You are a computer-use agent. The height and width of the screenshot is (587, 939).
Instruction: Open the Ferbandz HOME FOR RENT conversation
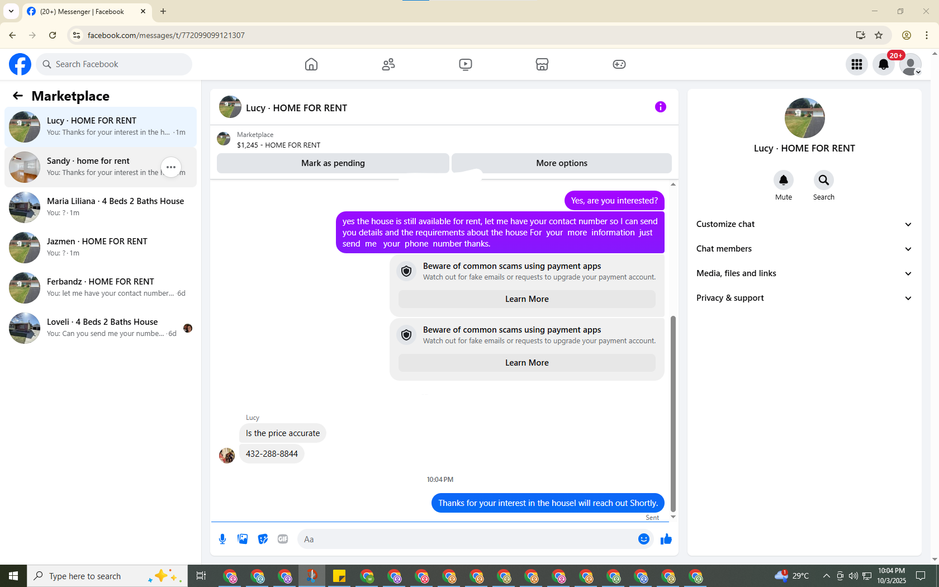(101, 288)
